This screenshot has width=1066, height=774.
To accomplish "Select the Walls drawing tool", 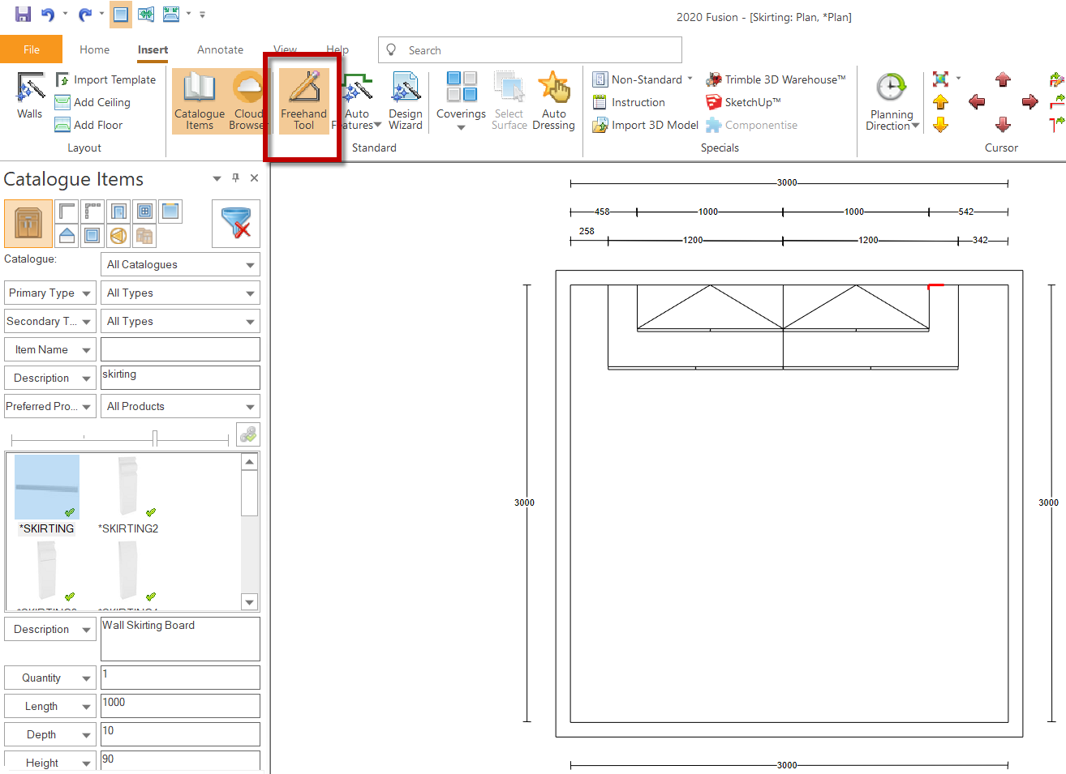I will click(30, 96).
